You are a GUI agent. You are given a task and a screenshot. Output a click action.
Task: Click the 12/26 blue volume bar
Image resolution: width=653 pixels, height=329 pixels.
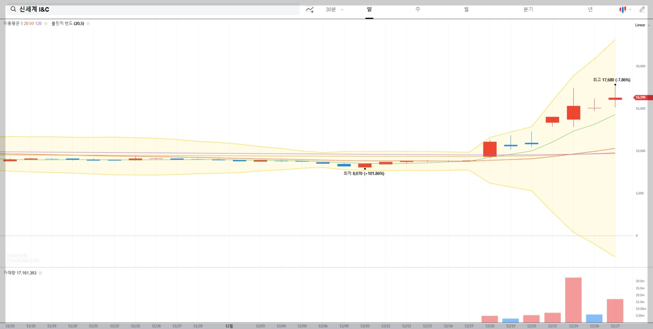click(594, 318)
